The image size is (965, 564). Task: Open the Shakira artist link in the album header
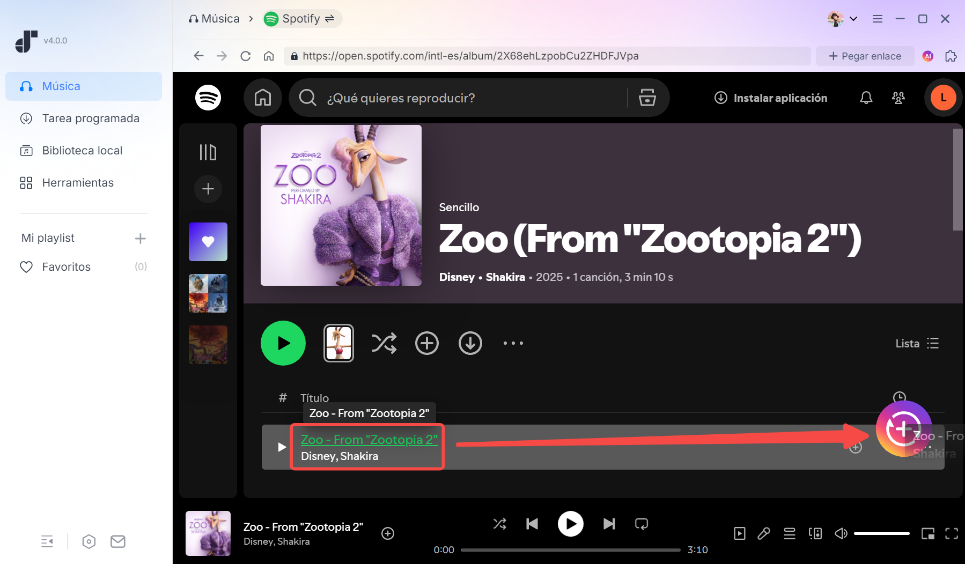(x=505, y=277)
